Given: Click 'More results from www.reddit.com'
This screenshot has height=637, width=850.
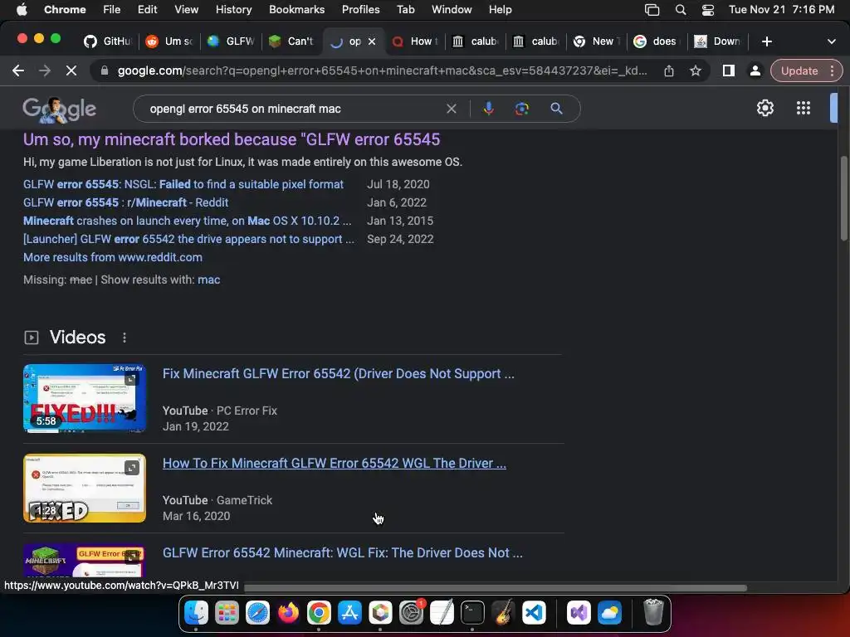Looking at the screenshot, I should click(113, 258).
